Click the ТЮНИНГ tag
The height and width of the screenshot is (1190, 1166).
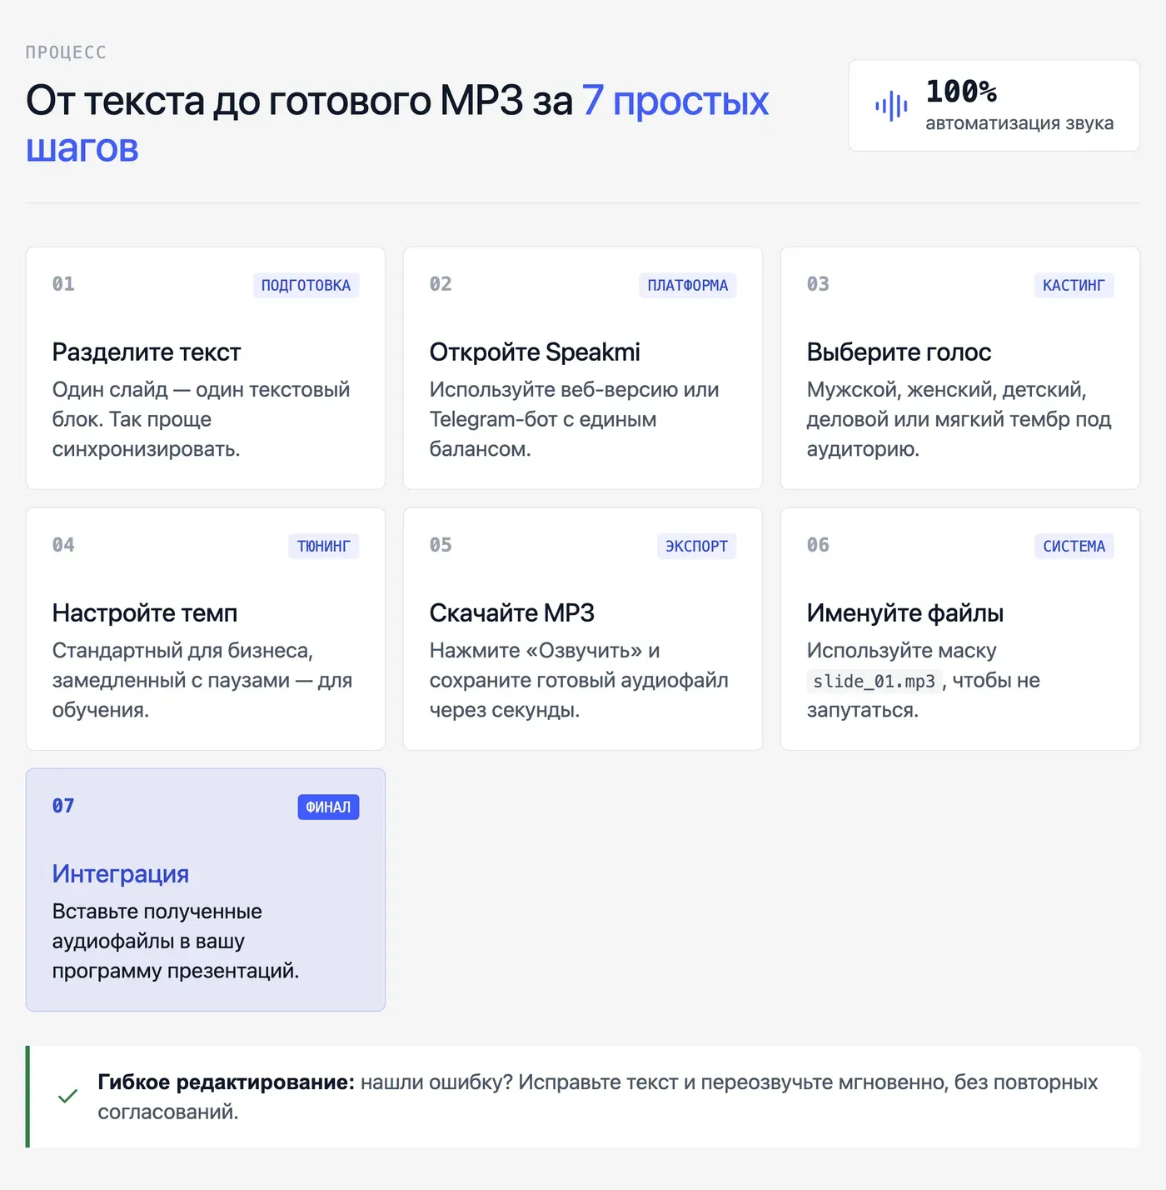324,546
